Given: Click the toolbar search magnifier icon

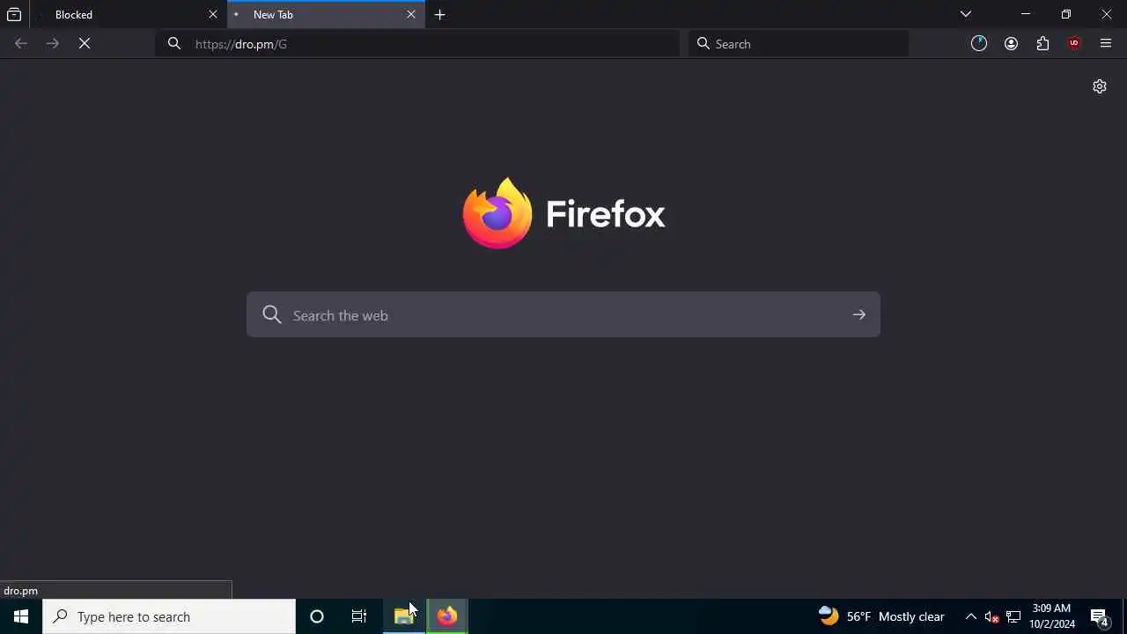Looking at the screenshot, I should [x=703, y=43].
